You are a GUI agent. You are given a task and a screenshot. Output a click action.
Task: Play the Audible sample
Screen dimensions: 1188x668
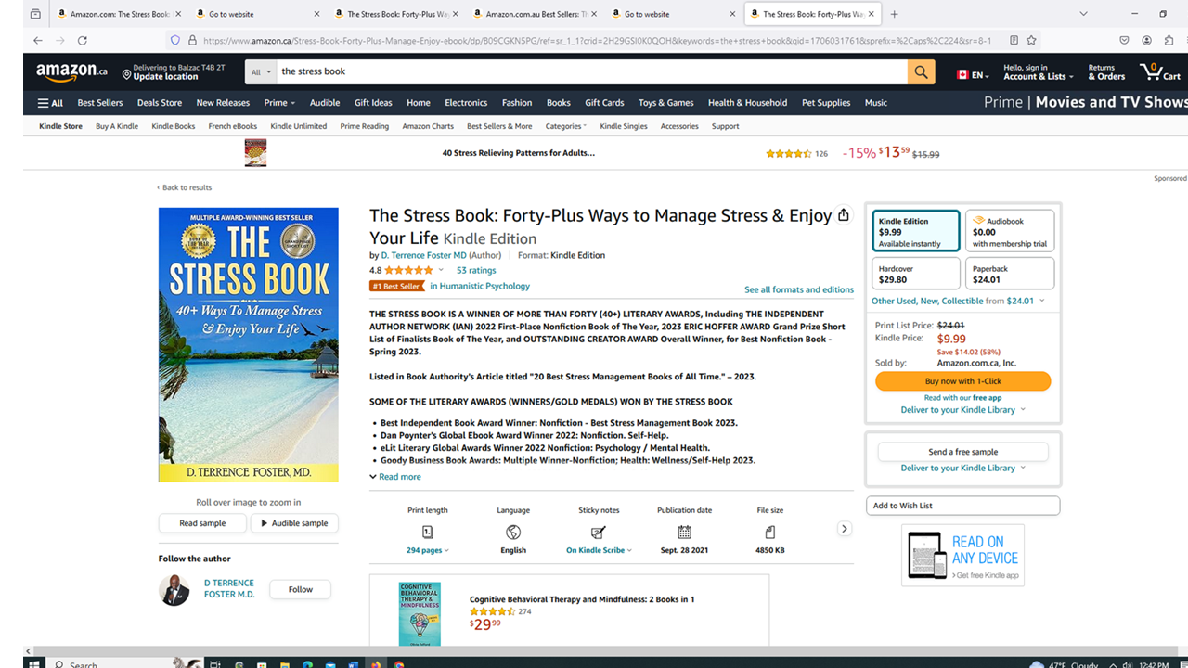(294, 523)
